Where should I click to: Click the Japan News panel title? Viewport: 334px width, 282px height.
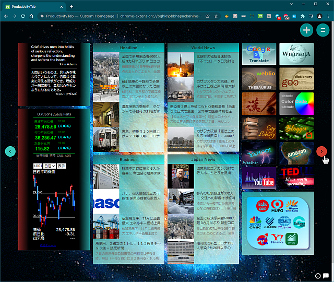click(203, 159)
